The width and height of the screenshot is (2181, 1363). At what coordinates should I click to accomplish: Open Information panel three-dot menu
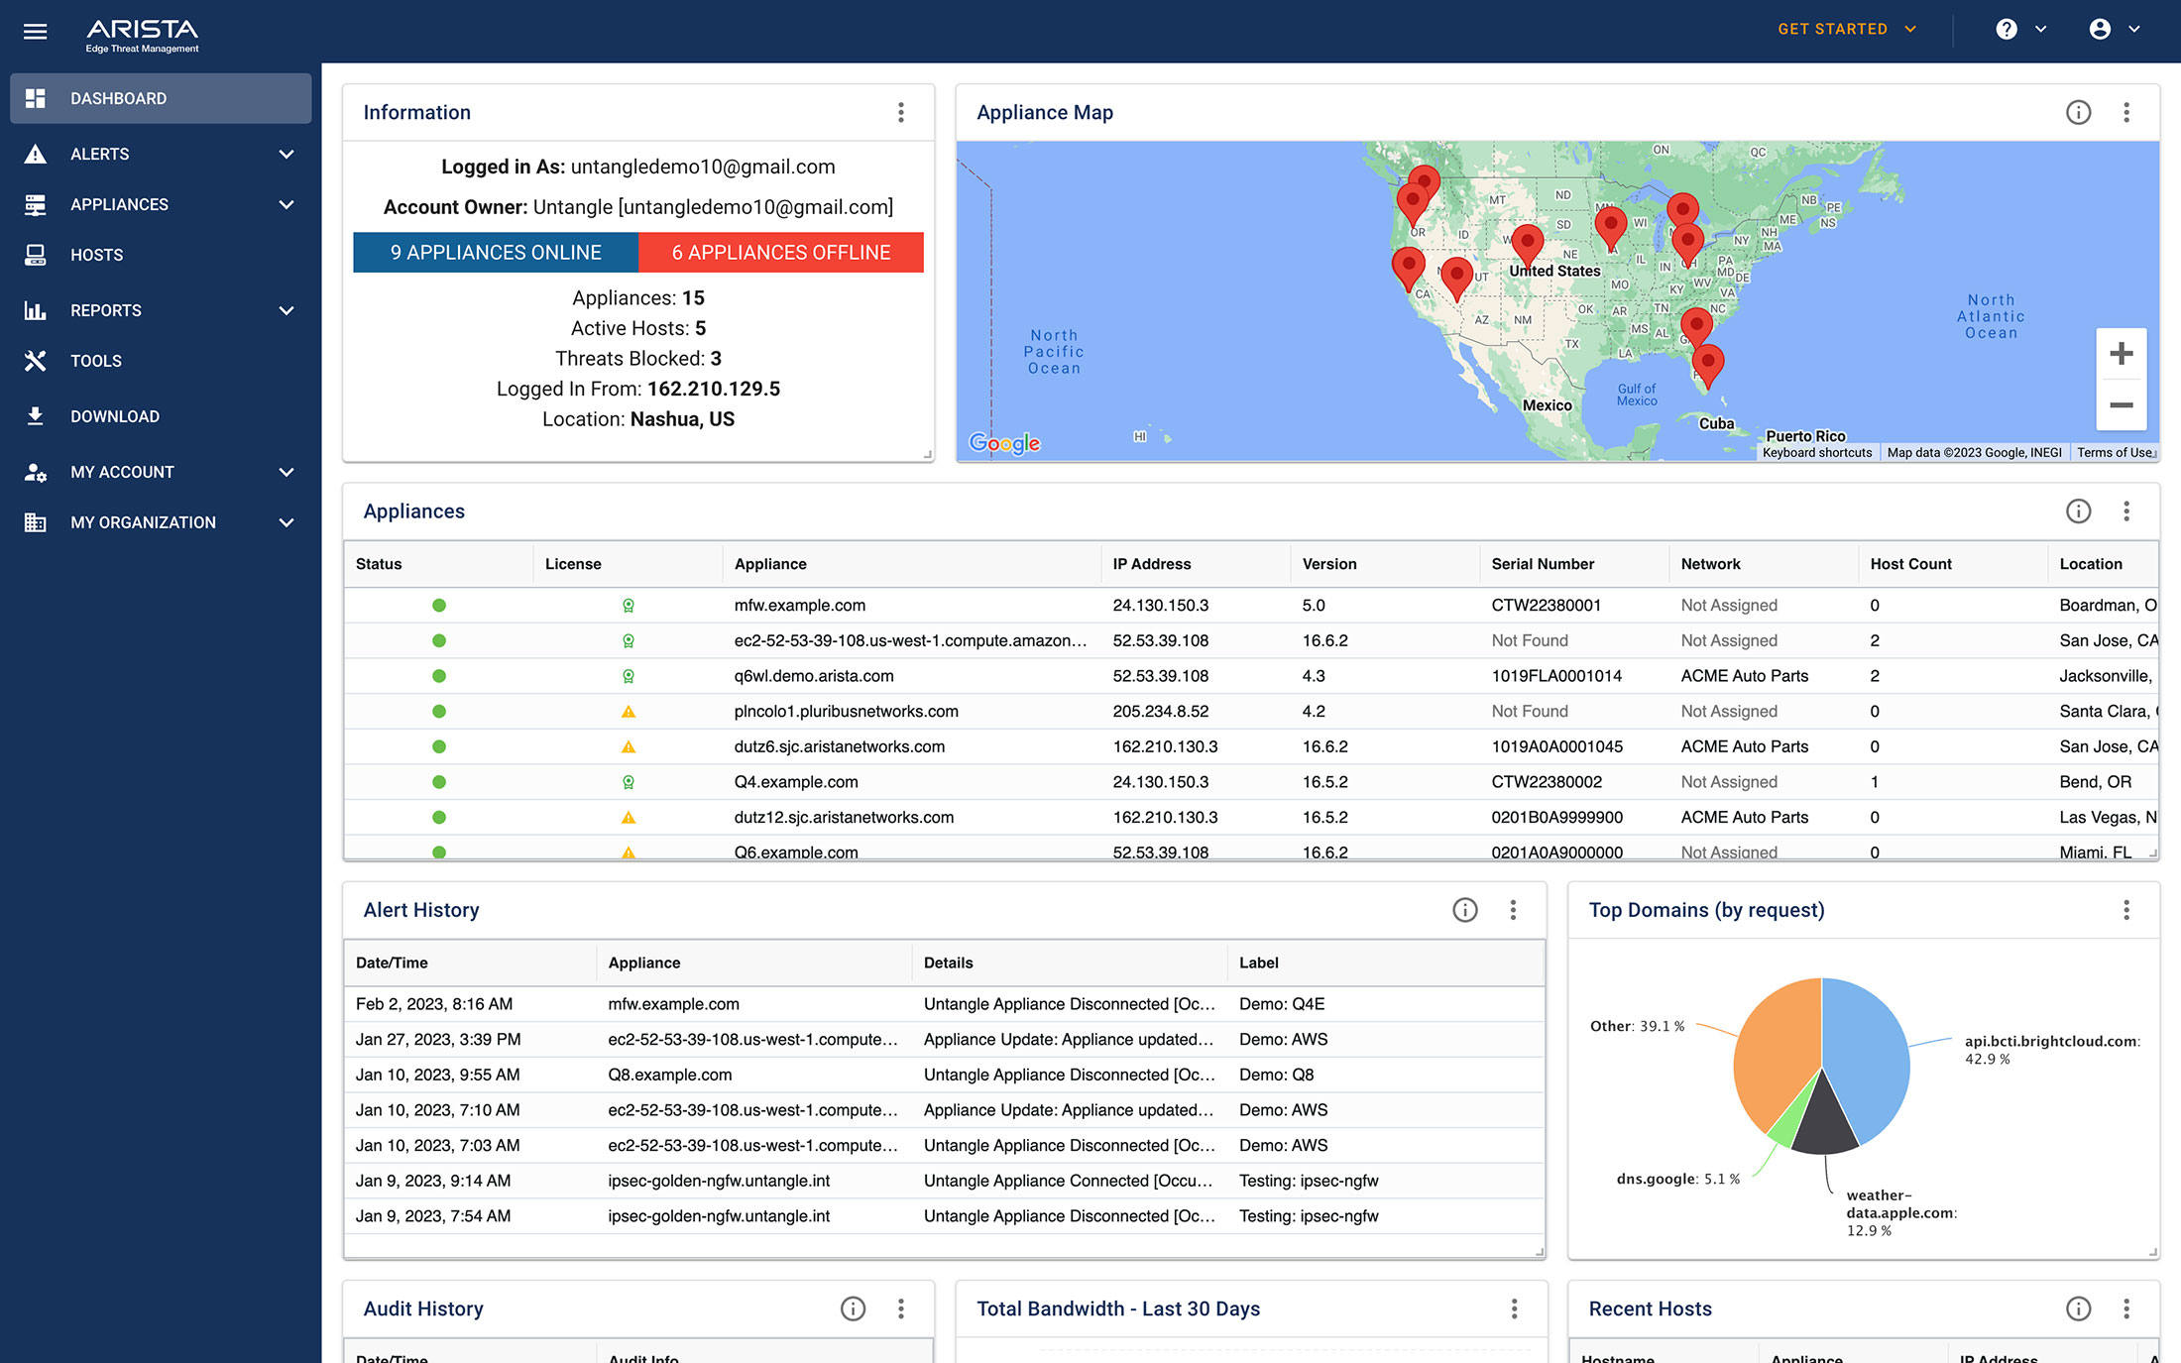pos(901,113)
